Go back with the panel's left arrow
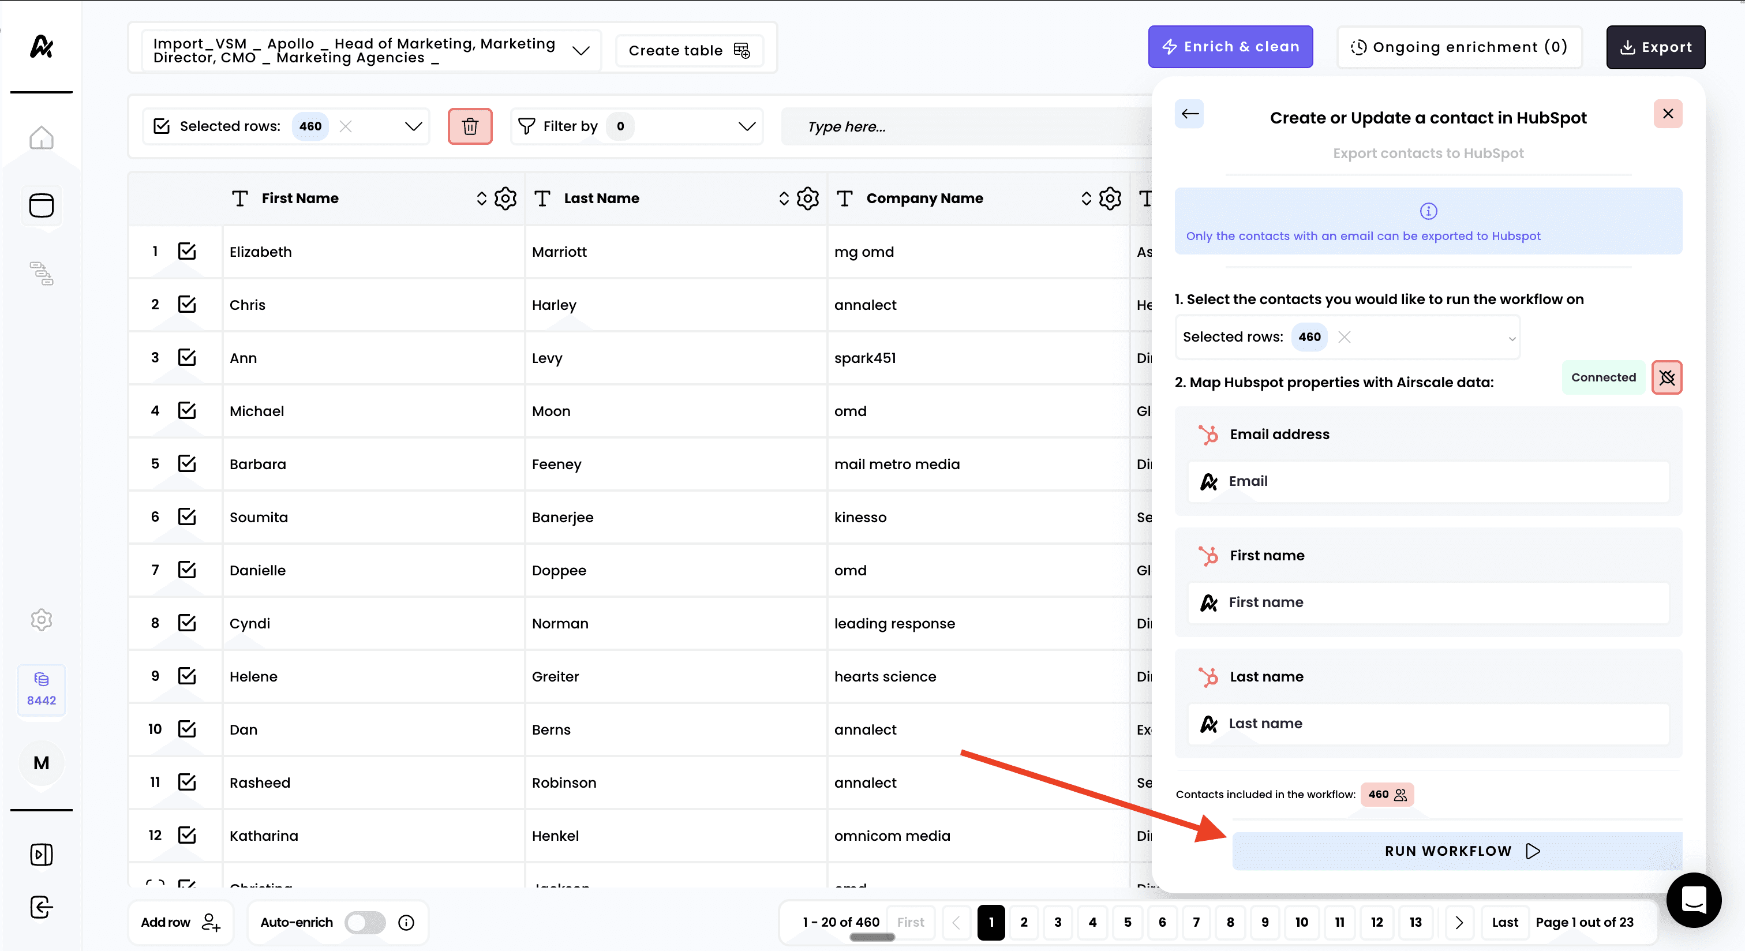Screen dimensions: 1745x951 click(x=1189, y=114)
